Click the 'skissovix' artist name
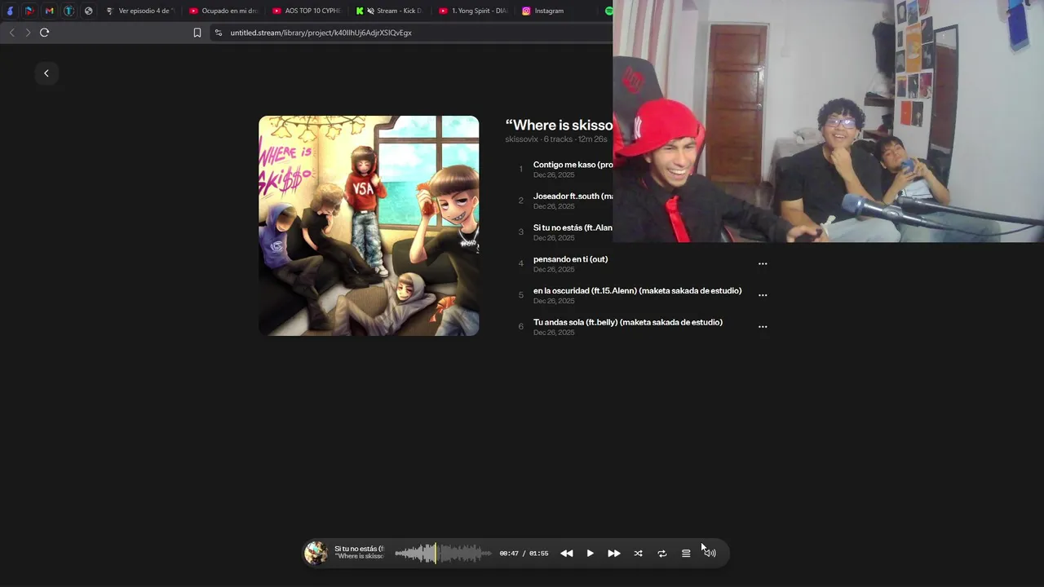Viewport: 1044px width, 587px height. tap(522, 139)
